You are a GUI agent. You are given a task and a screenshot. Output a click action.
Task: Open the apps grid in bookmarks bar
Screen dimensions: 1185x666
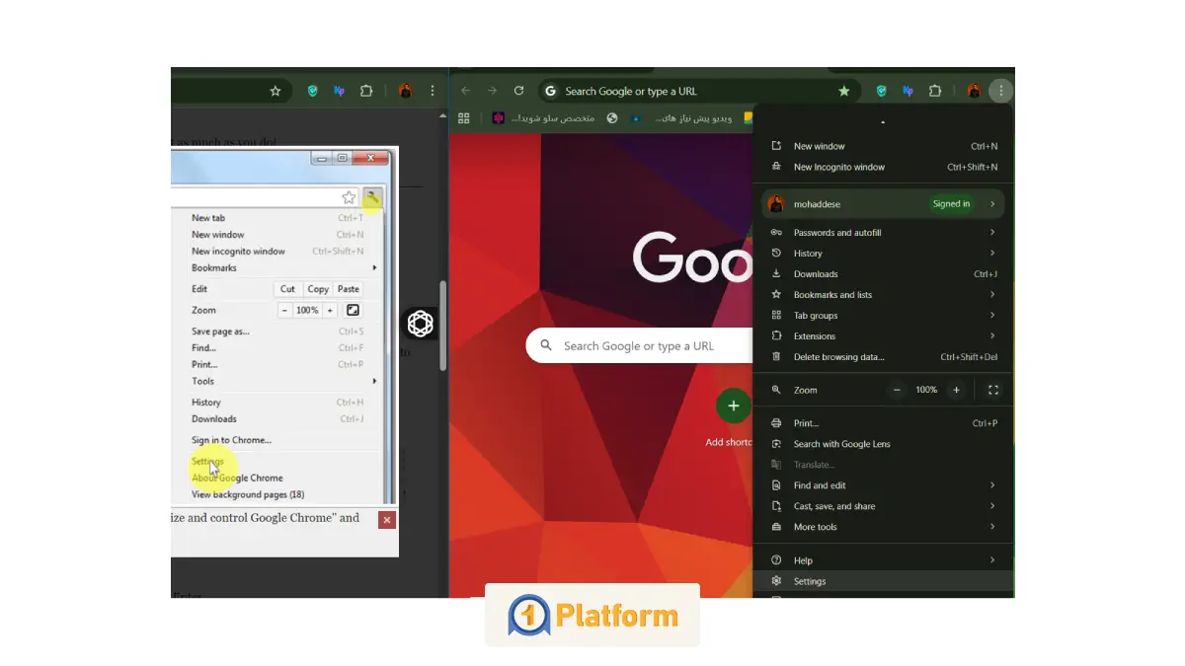463,118
